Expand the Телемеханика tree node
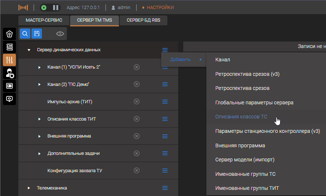 tap(29, 188)
